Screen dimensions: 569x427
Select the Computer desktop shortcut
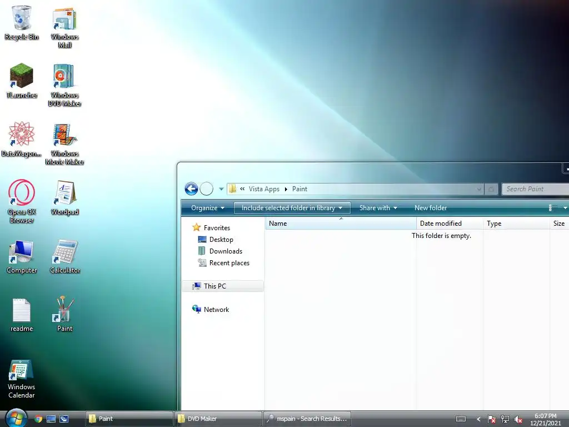click(22, 257)
